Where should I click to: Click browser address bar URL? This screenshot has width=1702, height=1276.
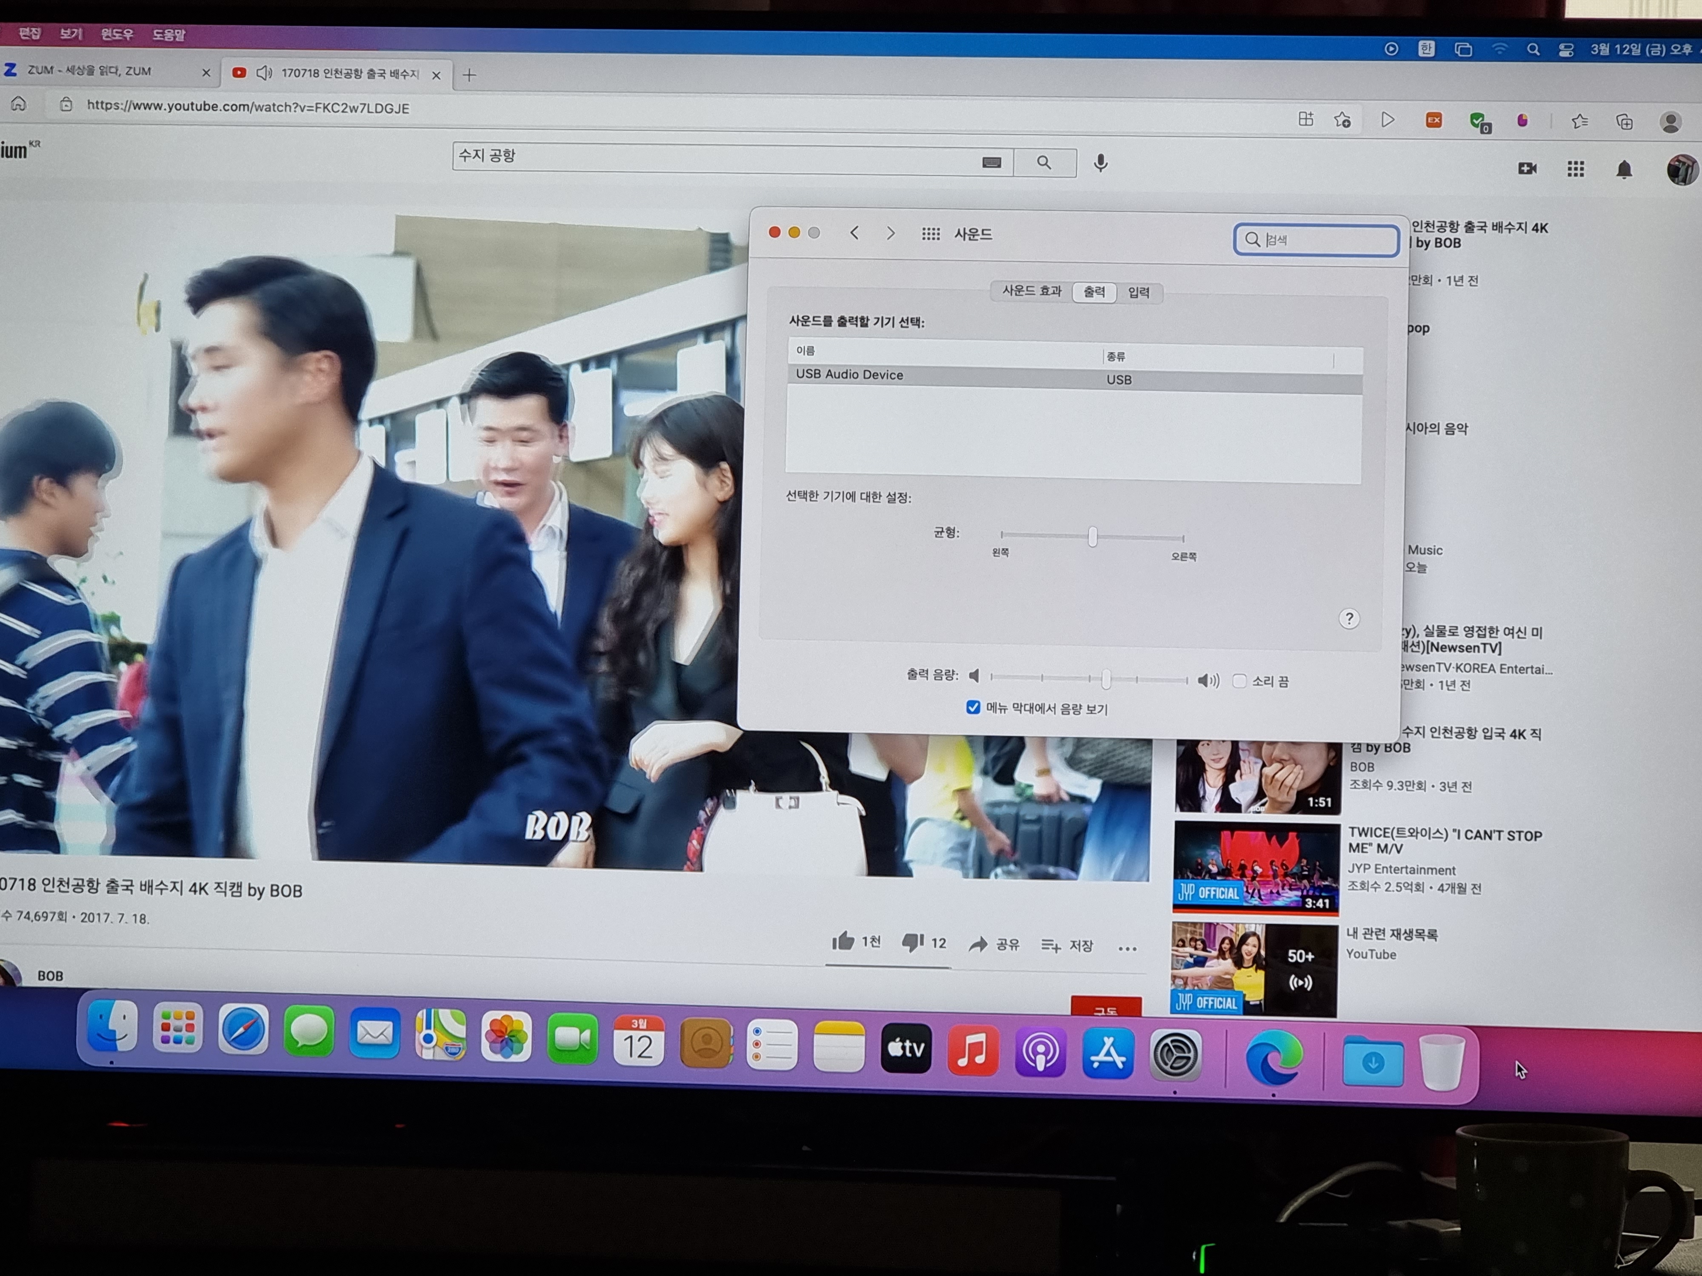point(248,107)
